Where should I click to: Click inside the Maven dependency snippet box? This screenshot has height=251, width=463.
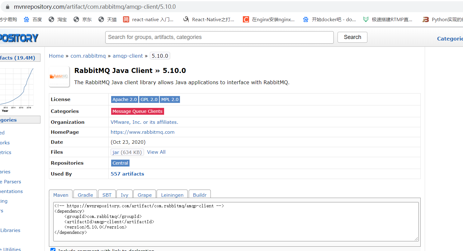(236, 222)
